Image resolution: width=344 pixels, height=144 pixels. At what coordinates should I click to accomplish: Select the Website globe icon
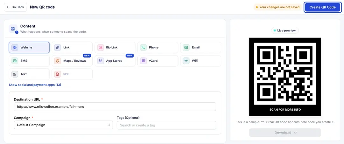(15, 47)
